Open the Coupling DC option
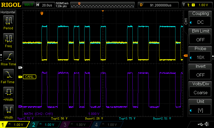 click(x=200, y=22)
